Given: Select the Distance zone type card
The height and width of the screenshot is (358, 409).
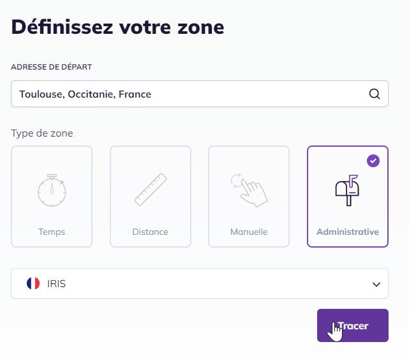Looking at the screenshot, I should [x=151, y=197].
